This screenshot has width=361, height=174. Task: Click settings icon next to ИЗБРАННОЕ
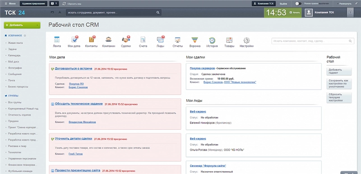click(x=25, y=36)
